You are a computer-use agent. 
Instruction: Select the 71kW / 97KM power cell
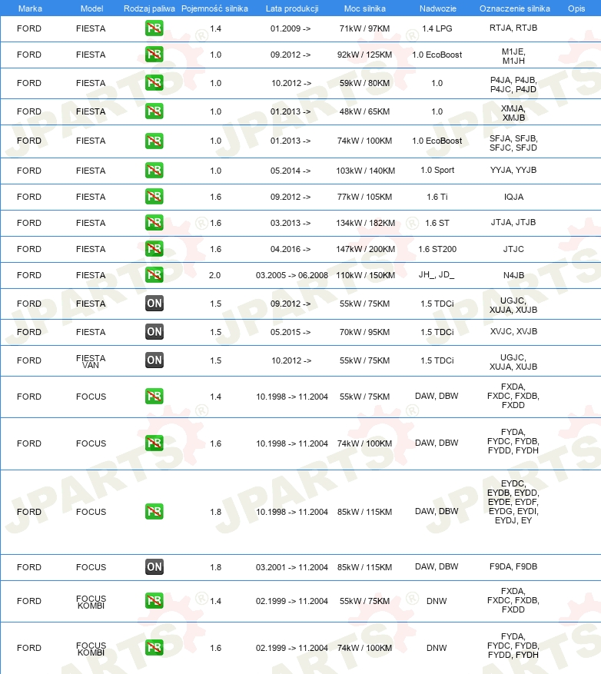coord(364,28)
